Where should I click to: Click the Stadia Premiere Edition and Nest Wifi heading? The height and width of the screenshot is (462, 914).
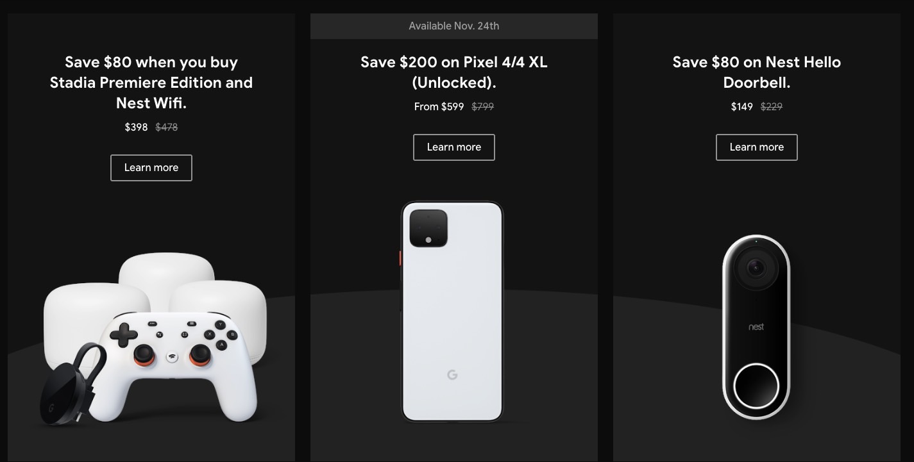coord(151,83)
